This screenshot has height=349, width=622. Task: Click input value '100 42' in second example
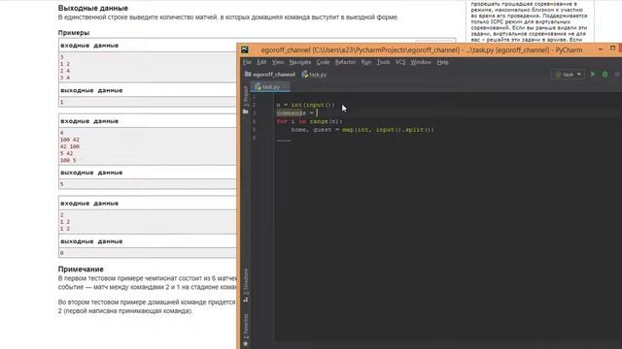tap(70, 140)
